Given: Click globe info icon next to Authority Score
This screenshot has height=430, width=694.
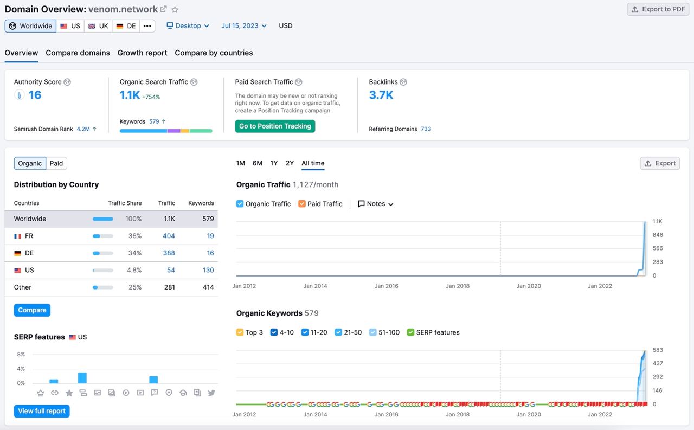Looking at the screenshot, I should pos(67,82).
